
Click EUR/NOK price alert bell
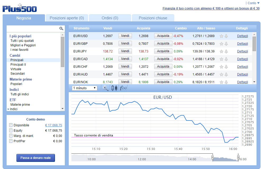(x=226, y=82)
